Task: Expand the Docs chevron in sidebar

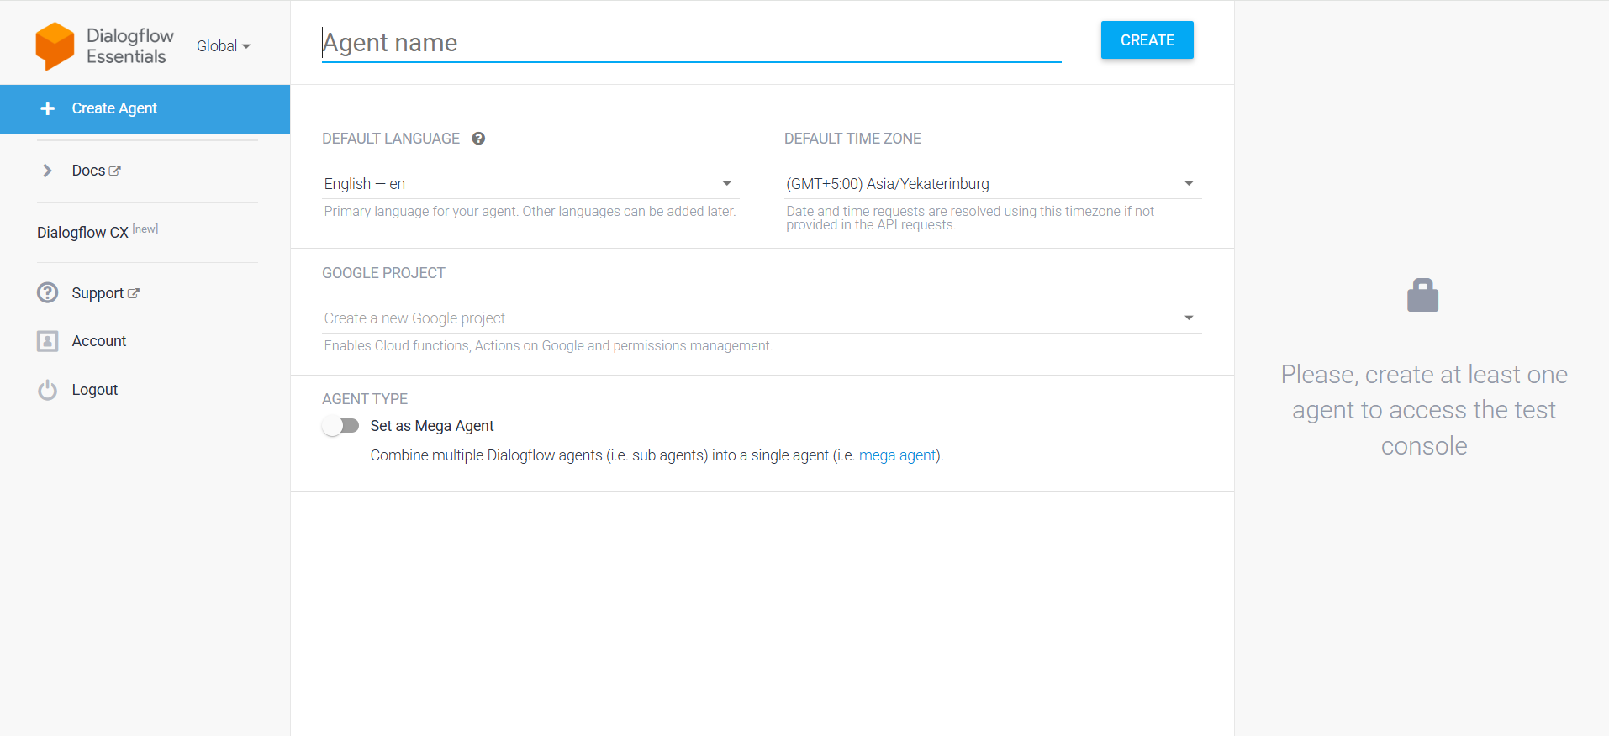Action: pyautogui.click(x=47, y=171)
